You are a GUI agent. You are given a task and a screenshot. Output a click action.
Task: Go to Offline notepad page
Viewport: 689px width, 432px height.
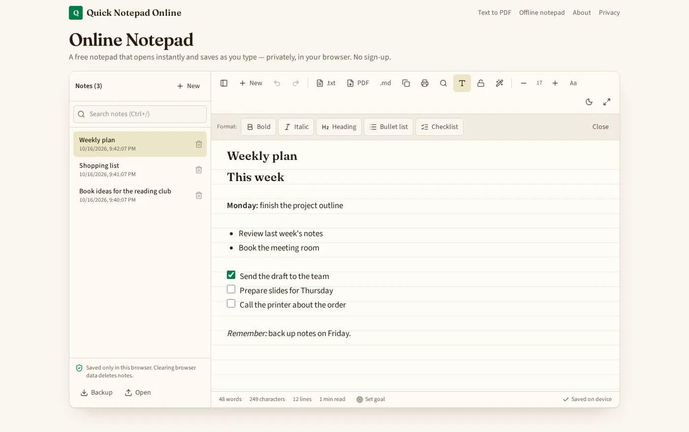pyautogui.click(x=542, y=13)
